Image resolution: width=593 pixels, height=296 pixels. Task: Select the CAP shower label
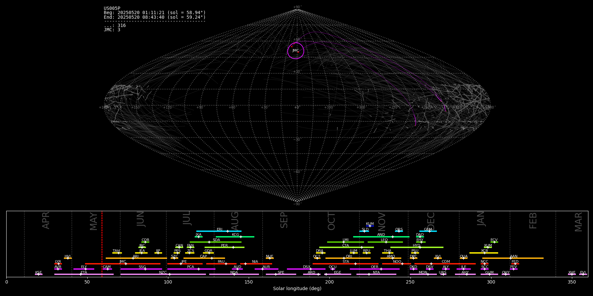[203, 257]
